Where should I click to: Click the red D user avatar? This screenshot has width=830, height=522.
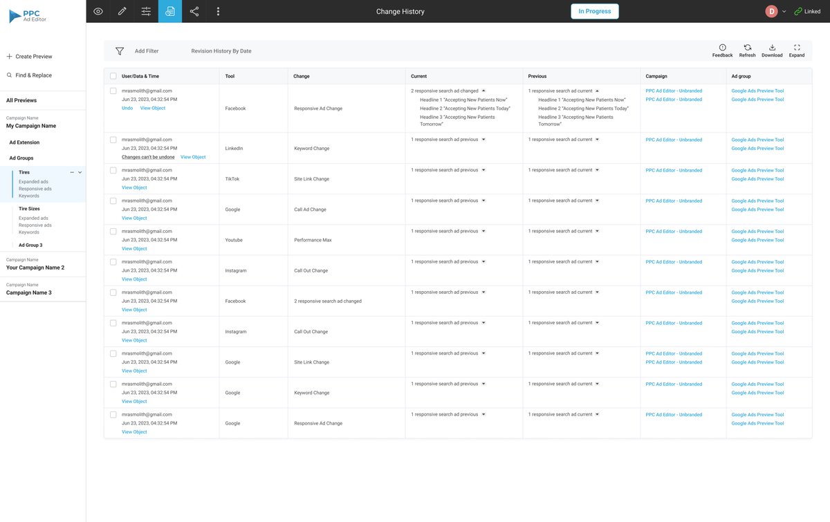point(771,11)
